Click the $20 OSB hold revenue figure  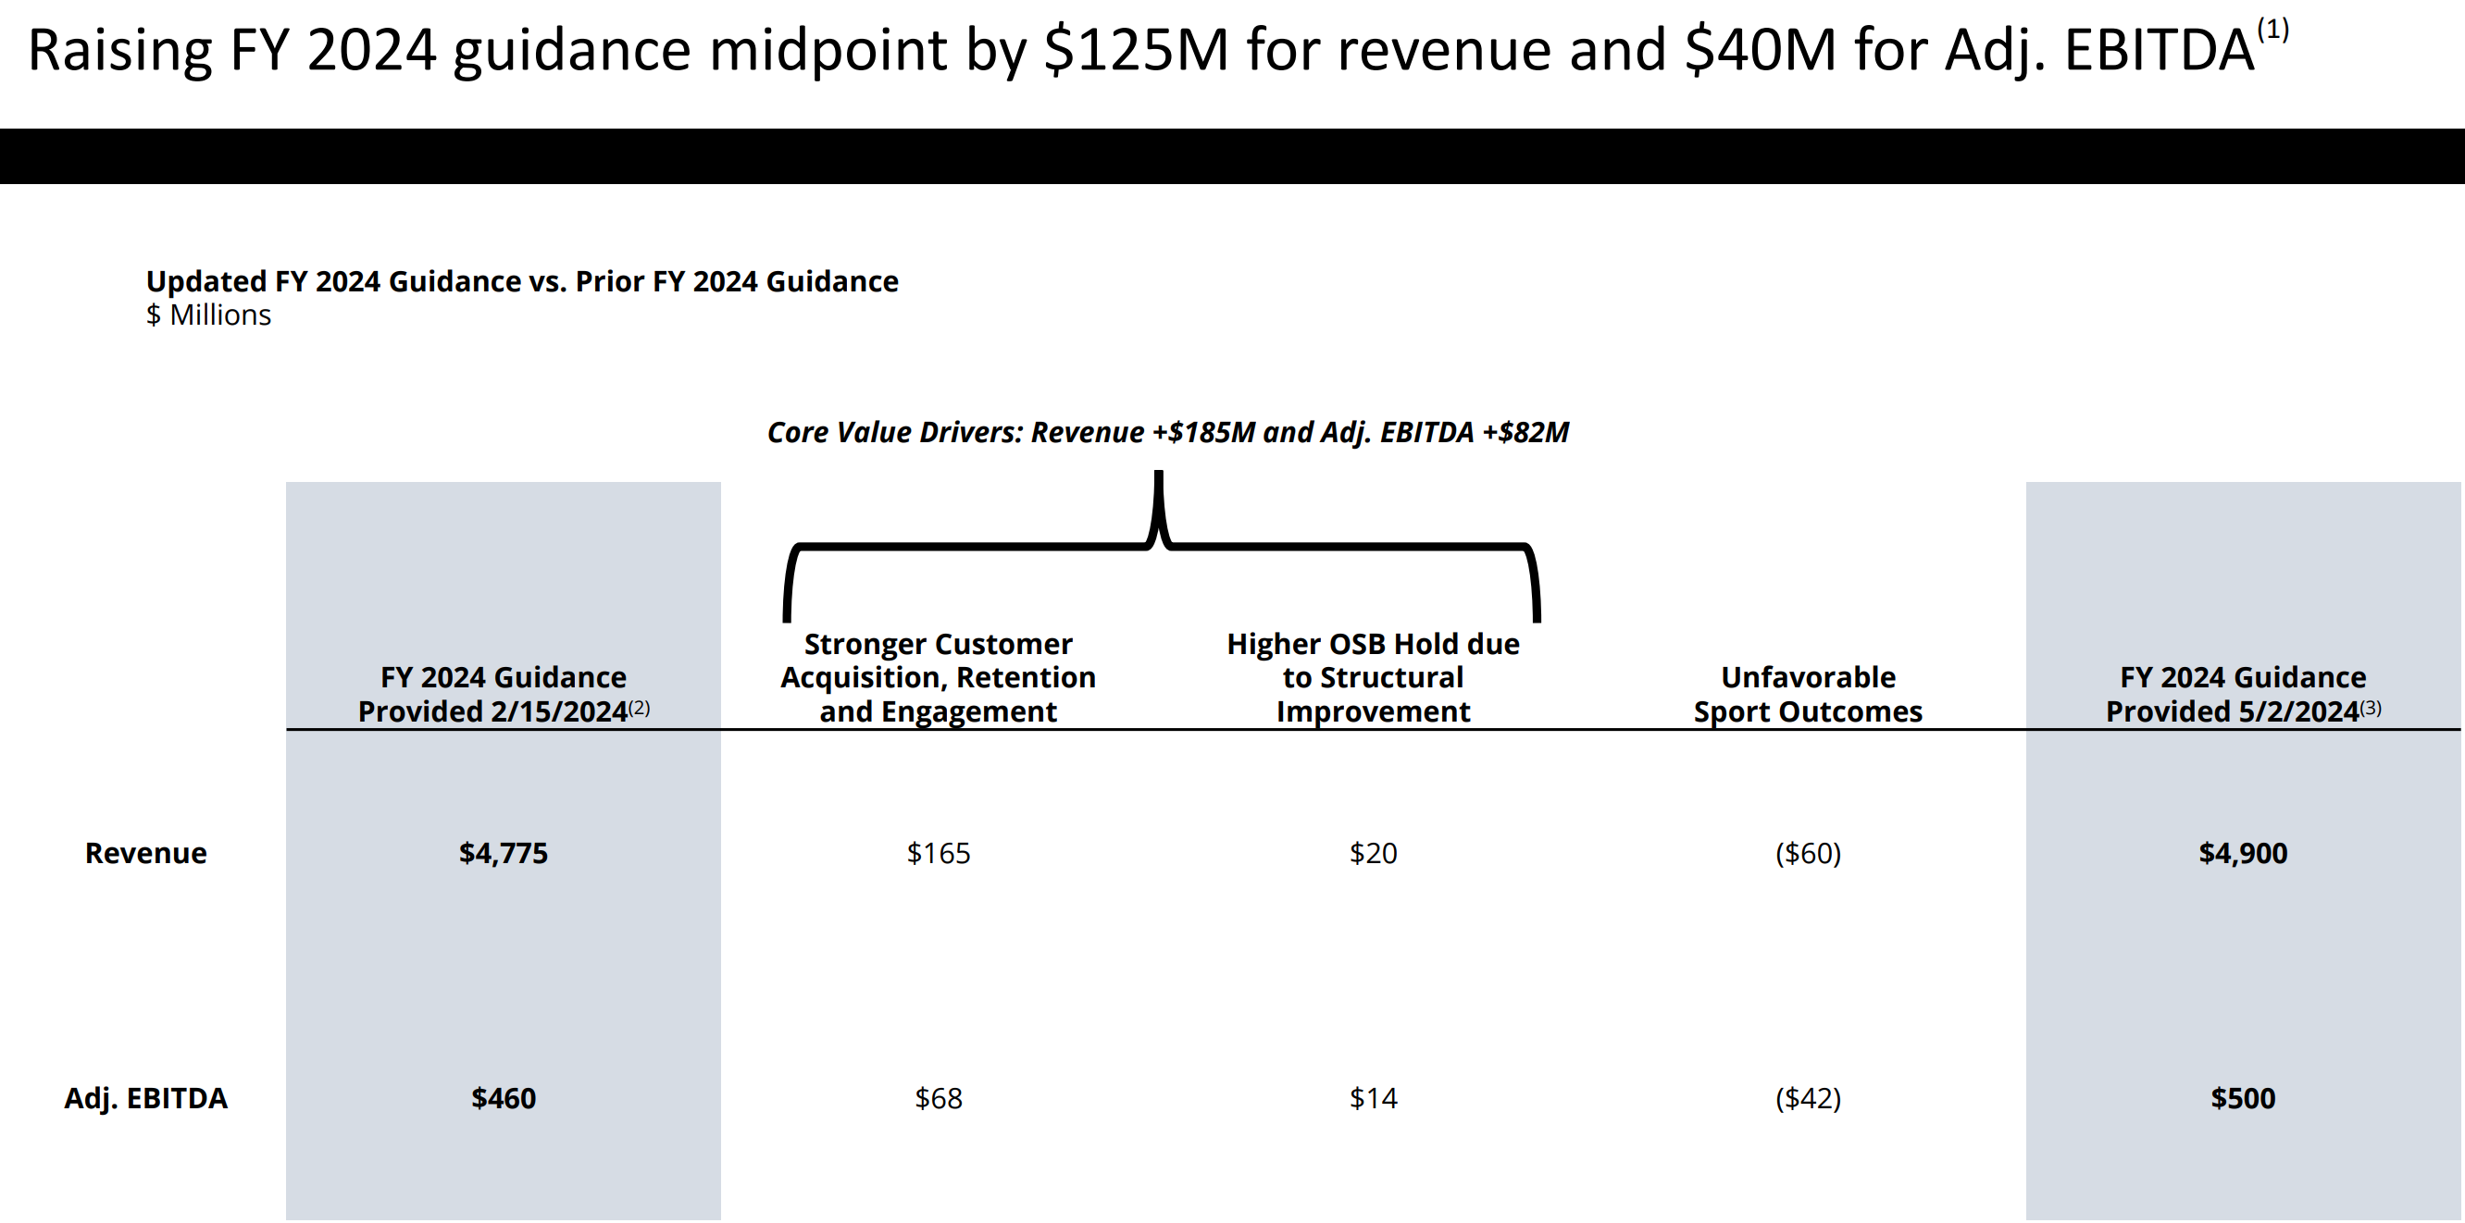coord(1373,853)
